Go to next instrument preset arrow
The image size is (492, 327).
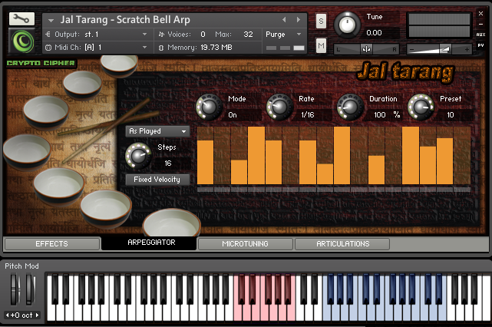[299, 19]
